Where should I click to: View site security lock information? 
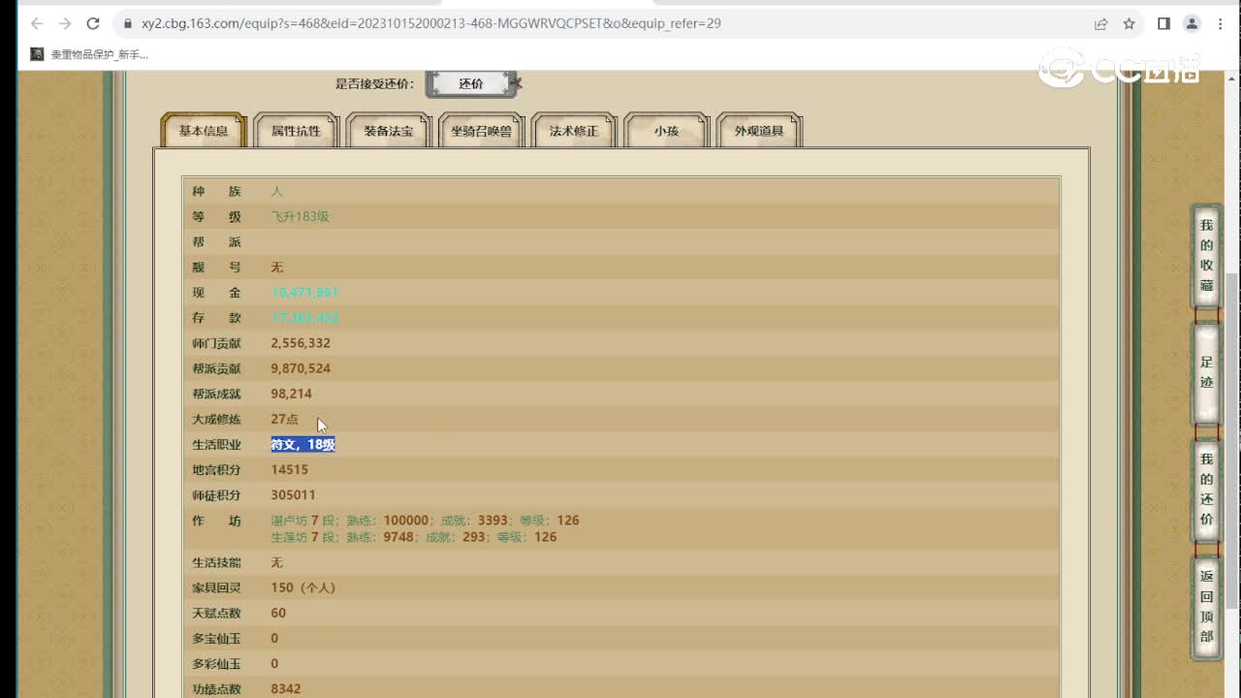127,23
